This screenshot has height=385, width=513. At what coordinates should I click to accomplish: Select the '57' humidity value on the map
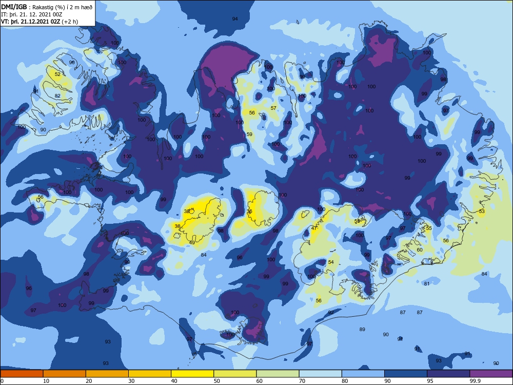(x=273, y=108)
